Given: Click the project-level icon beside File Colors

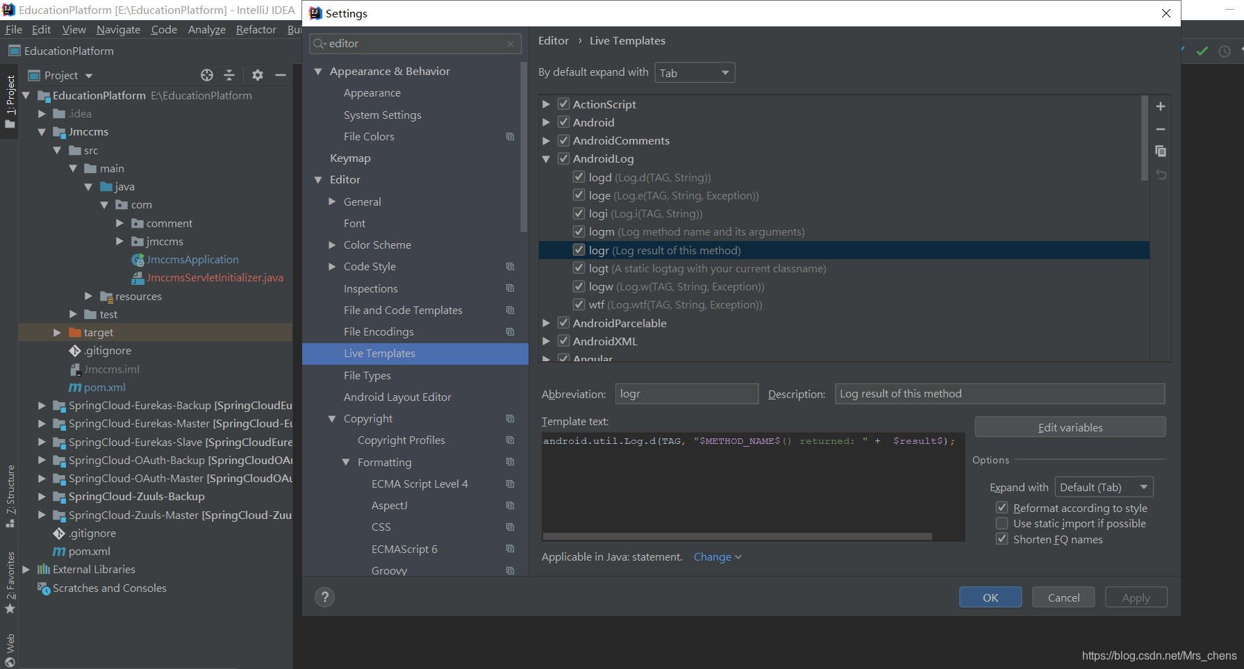Looking at the screenshot, I should (x=511, y=137).
